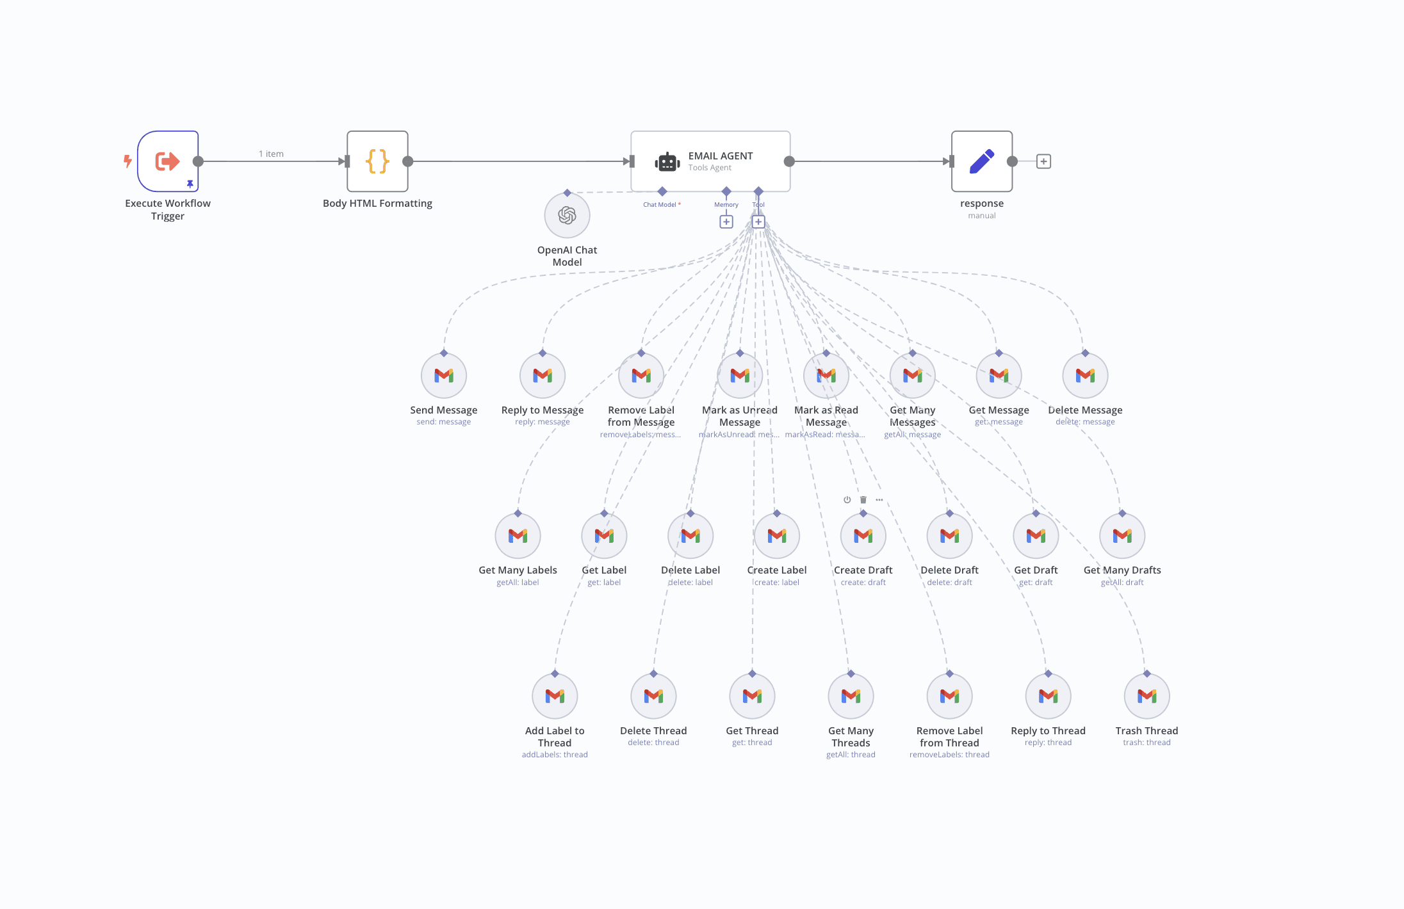Image resolution: width=1404 pixels, height=909 pixels.
Task: Select Remove Label from Thread node
Action: pos(950,696)
